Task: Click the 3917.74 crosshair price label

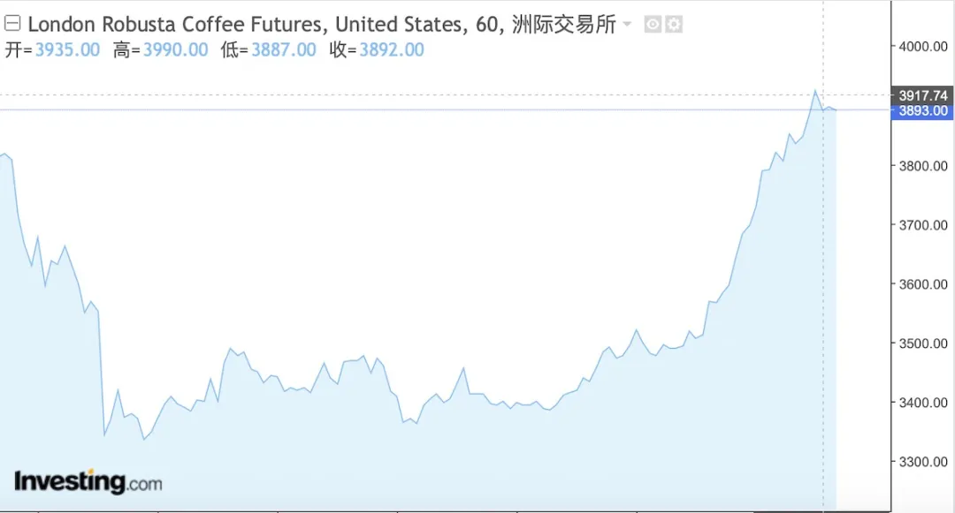Action: click(922, 95)
